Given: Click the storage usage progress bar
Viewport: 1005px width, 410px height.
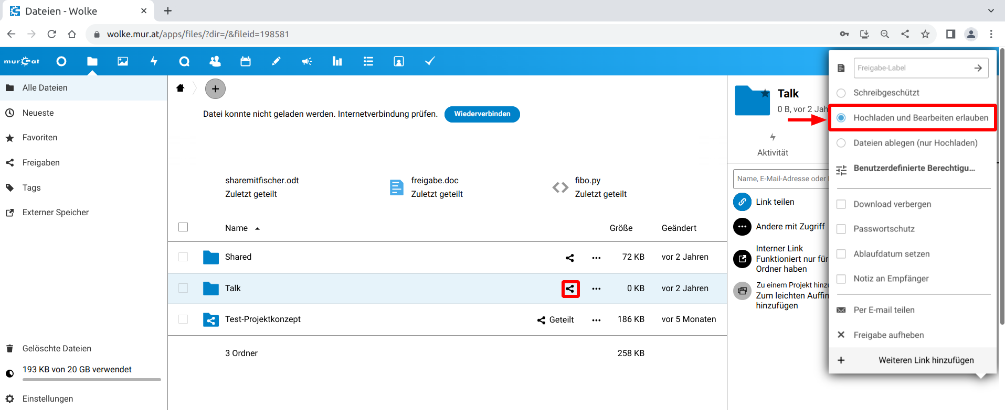Looking at the screenshot, I should point(92,380).
